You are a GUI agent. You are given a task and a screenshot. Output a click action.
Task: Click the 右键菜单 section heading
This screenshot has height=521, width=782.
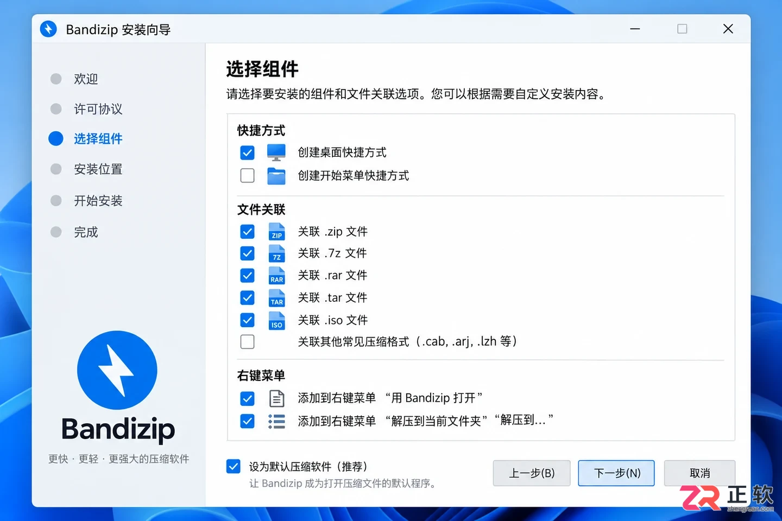point(261,376)
